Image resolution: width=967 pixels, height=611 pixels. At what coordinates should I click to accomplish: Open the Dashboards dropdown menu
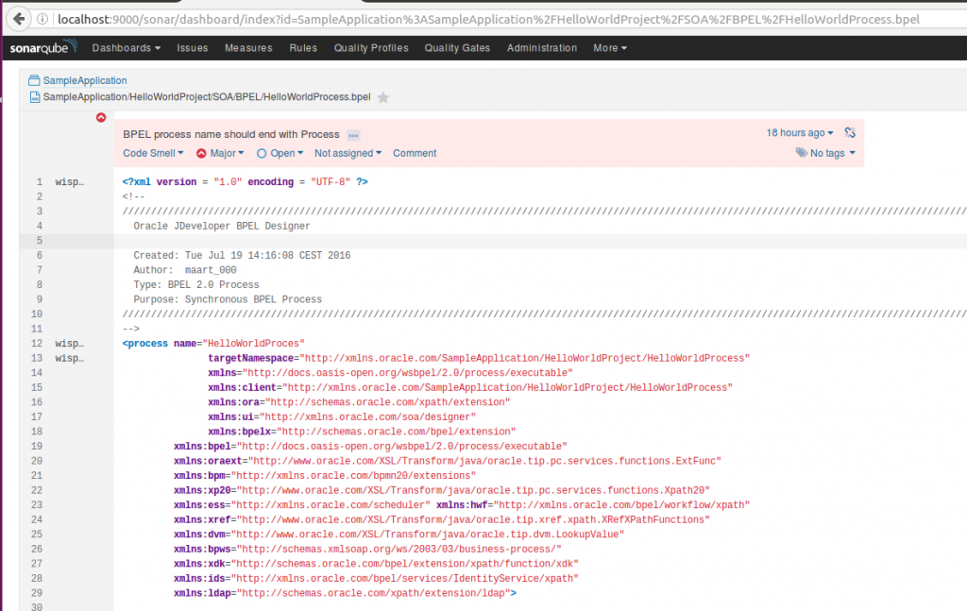tap(126, 48)
